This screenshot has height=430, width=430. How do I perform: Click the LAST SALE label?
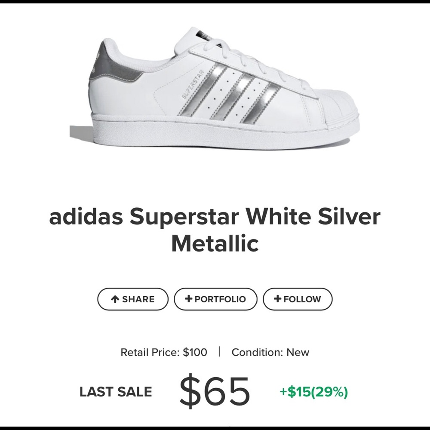coord(115,392)
